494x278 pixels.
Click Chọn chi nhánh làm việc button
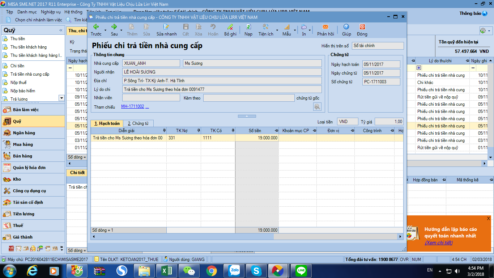[35, 20]
